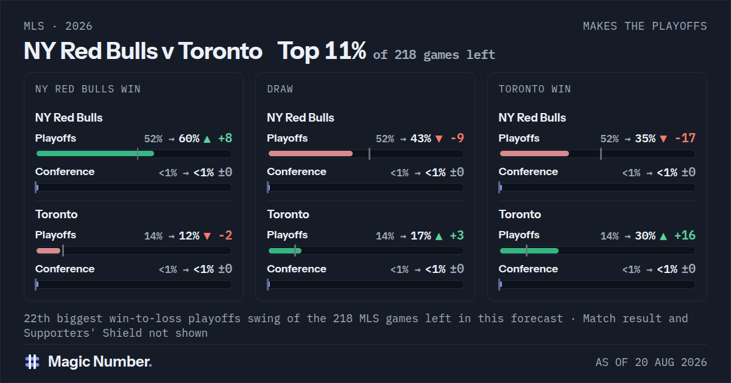Image resolution: width=731 pixels, height=383 pixels.
Task: Select the NY RED BULLS WIN panel header
Action: (88, 89)
